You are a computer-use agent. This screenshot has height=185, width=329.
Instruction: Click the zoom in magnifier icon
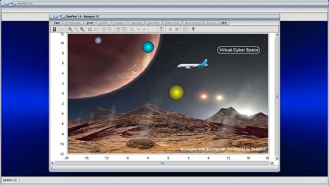coord(82,29)
